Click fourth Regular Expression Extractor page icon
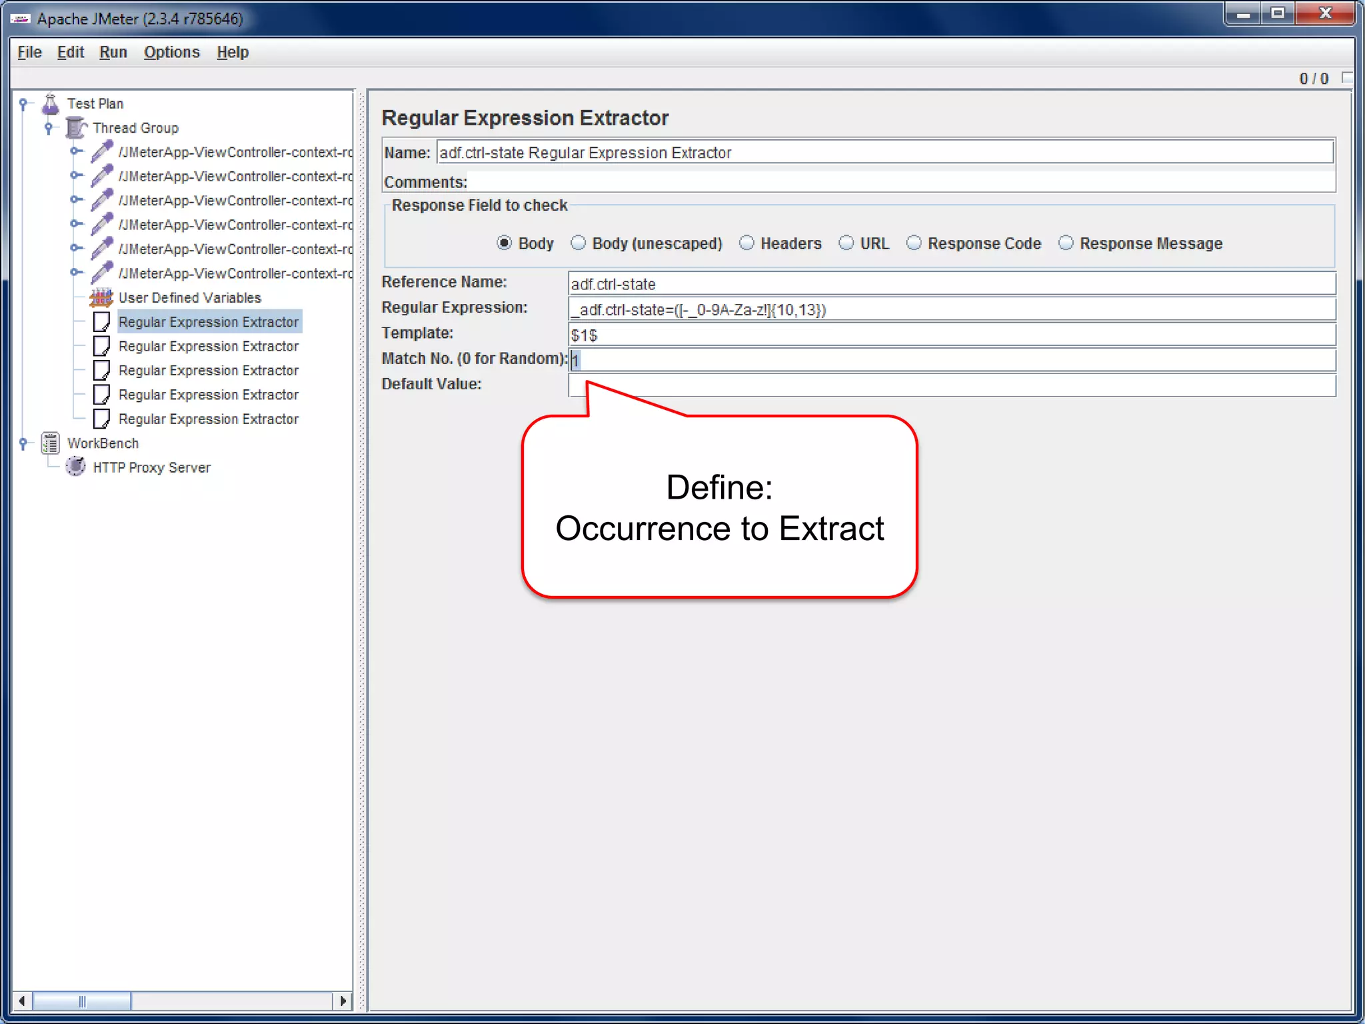Screen dimensions: 1365x1024 101,395
